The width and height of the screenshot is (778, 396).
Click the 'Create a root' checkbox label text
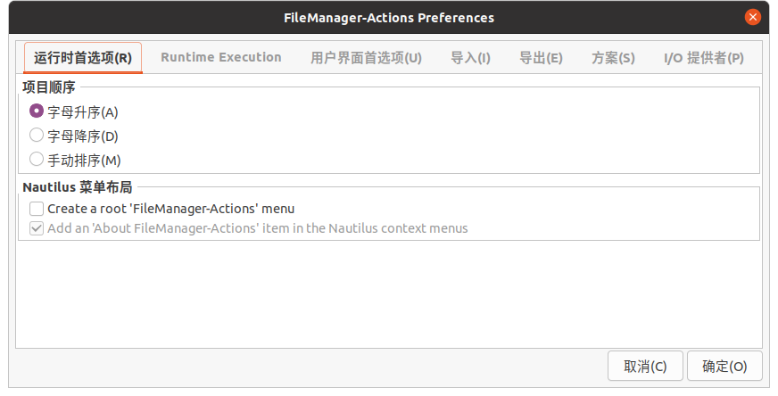171,209
